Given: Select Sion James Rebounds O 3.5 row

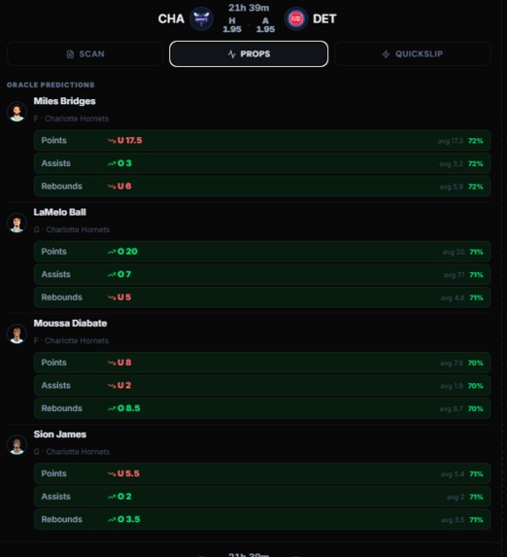Looking at the screenshot, I should tap(262, 519).
